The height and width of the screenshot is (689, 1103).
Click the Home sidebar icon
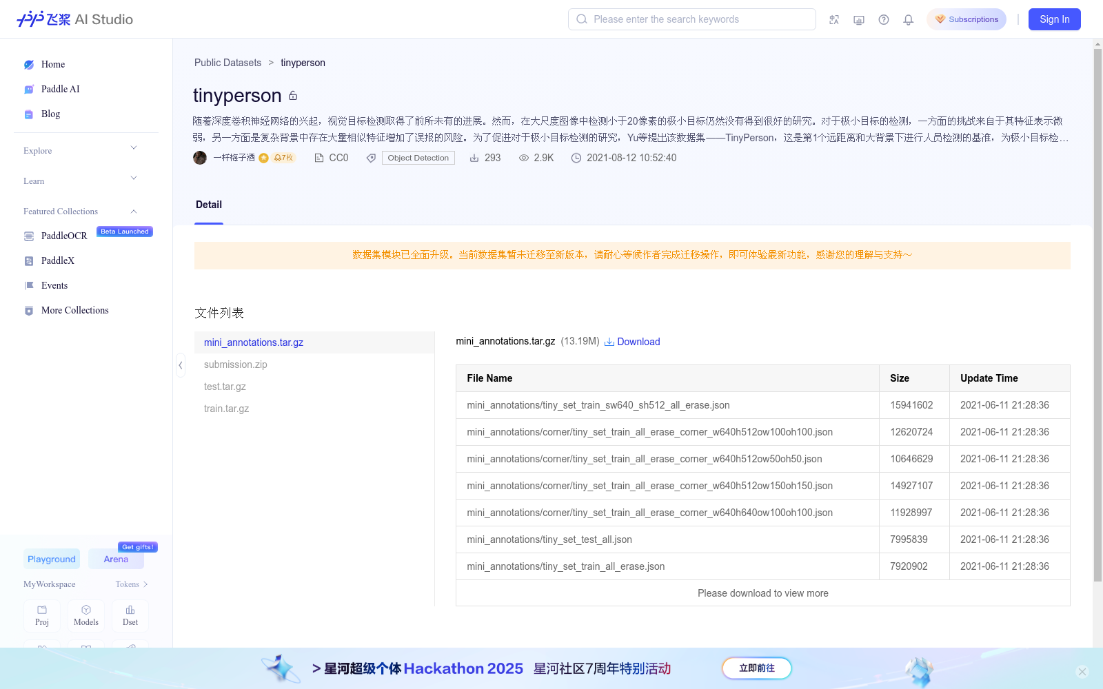click(x=29, y=65)
